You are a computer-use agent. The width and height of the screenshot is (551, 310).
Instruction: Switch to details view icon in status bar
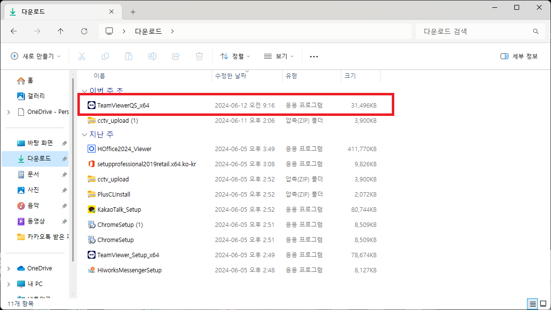[x=532, y=304]
